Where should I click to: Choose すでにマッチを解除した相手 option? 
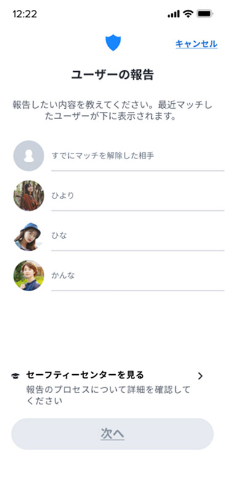[x=103, y=155]
